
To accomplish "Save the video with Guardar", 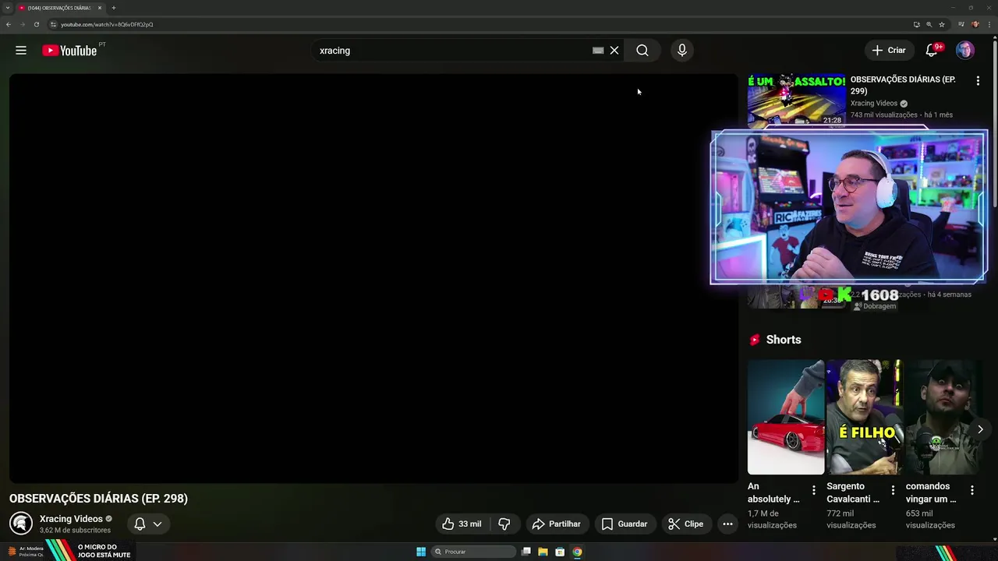I will point(625,524).
